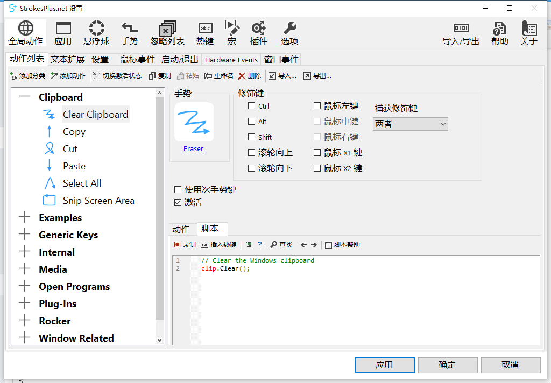Viewport: 551px width, 383px height.
Task: Check the 鼠标 X1 键 checkbox
Action: point(317,152)
